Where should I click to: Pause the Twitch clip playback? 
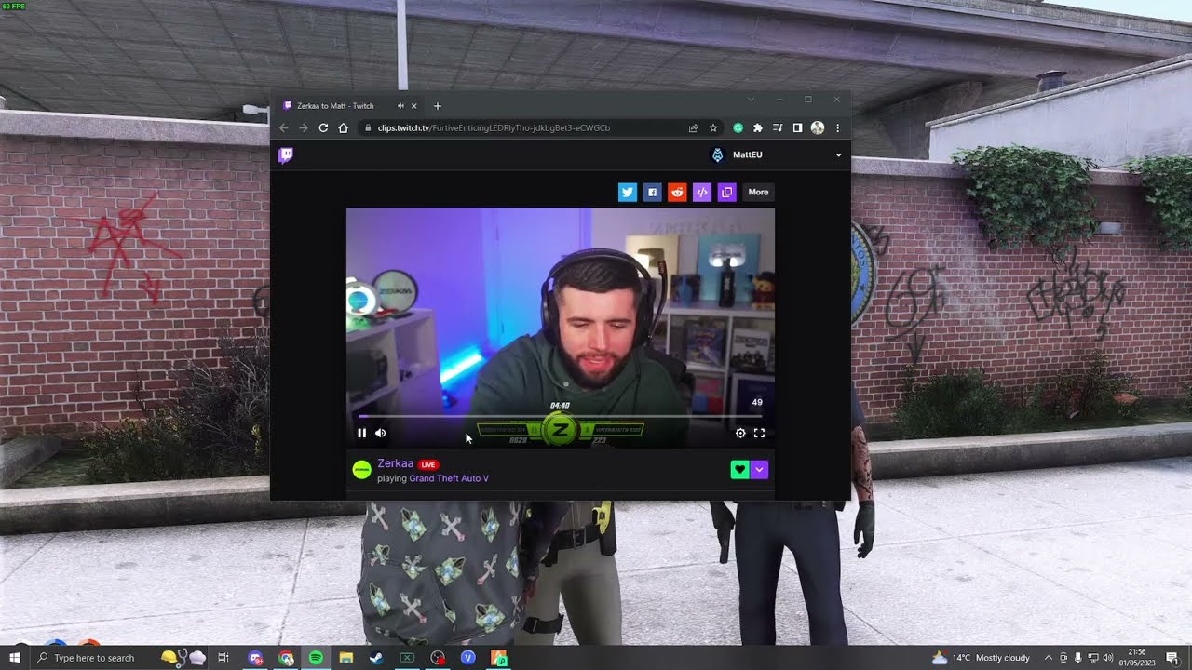pos(361,433)
